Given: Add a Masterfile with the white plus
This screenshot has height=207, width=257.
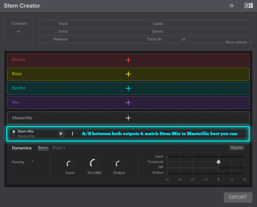Looking at the screenshot, I should (x=128, y=118).
